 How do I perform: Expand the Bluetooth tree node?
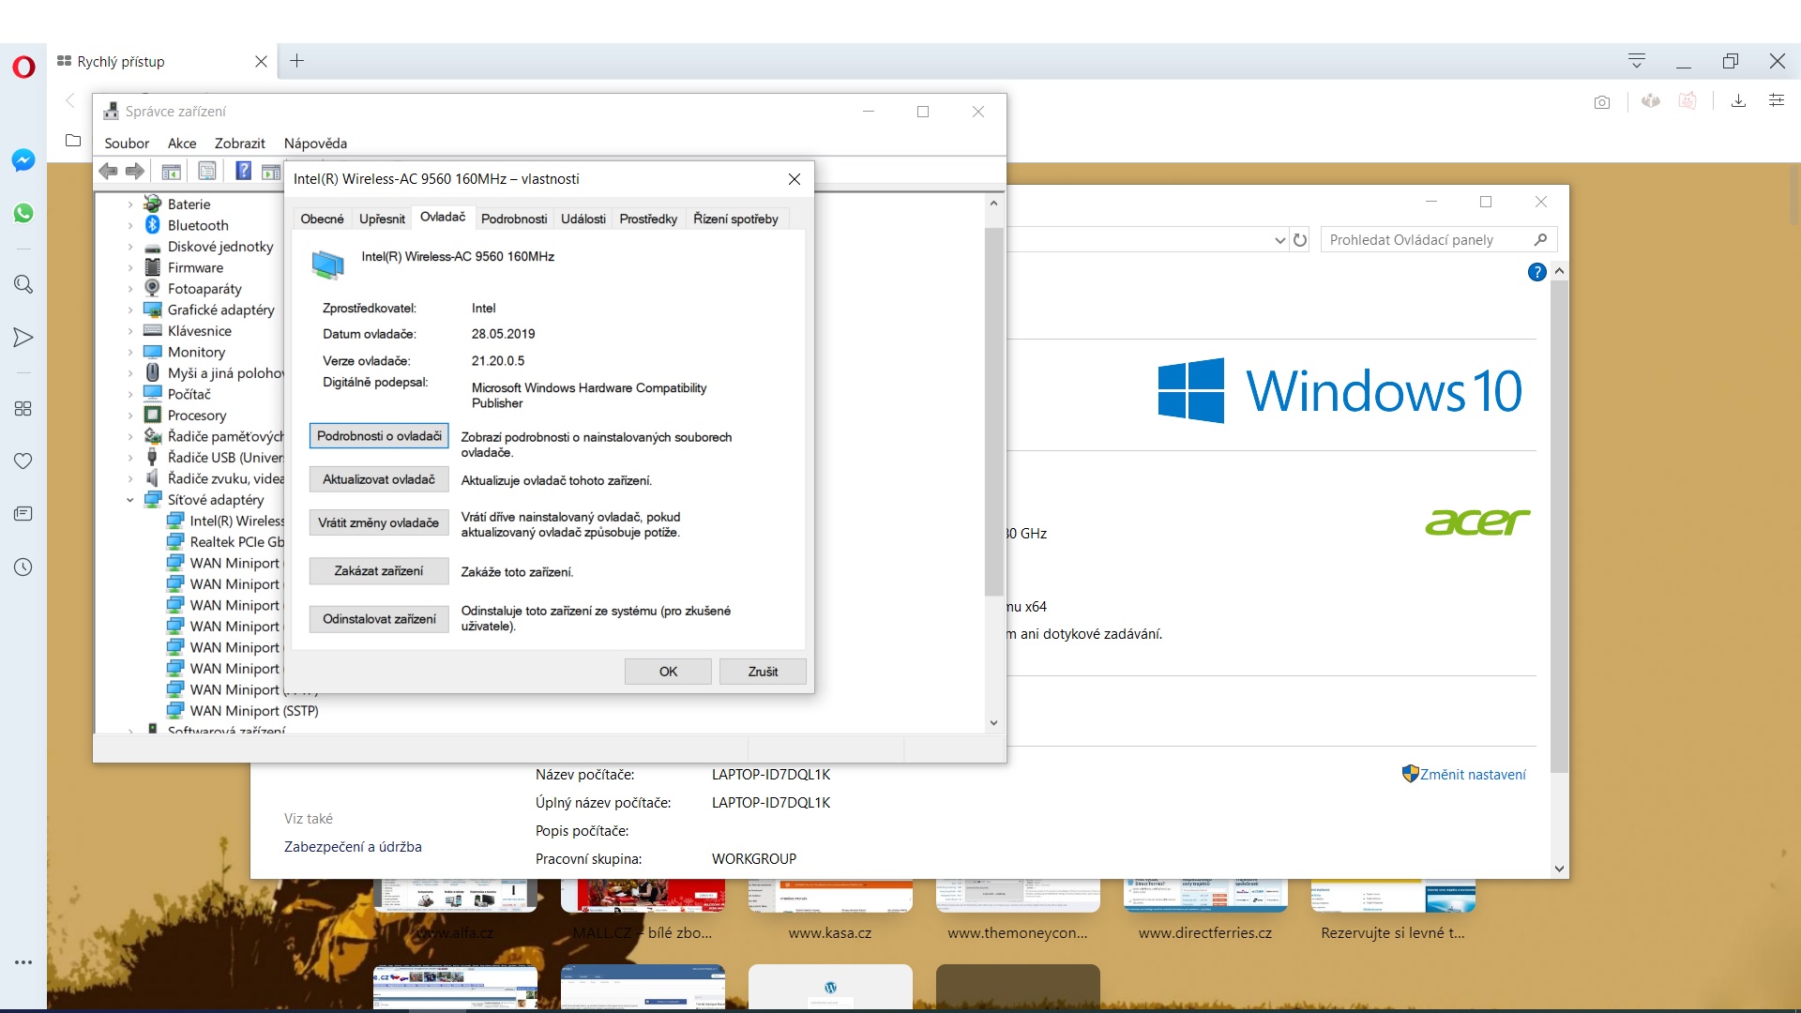(130, 226)
